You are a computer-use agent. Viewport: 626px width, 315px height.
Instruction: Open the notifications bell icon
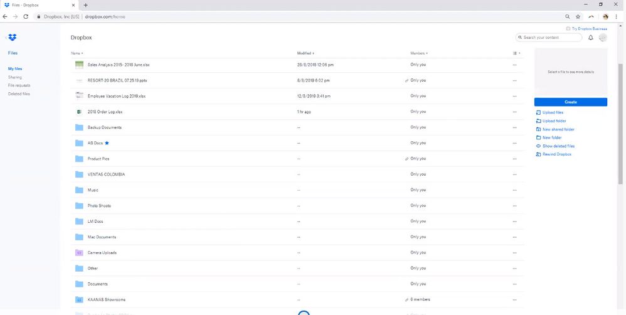coord(590,38)
